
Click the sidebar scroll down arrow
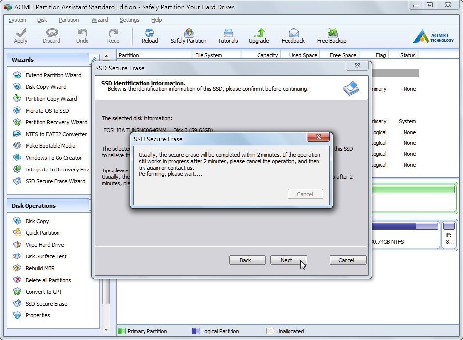tap(106, 329)
